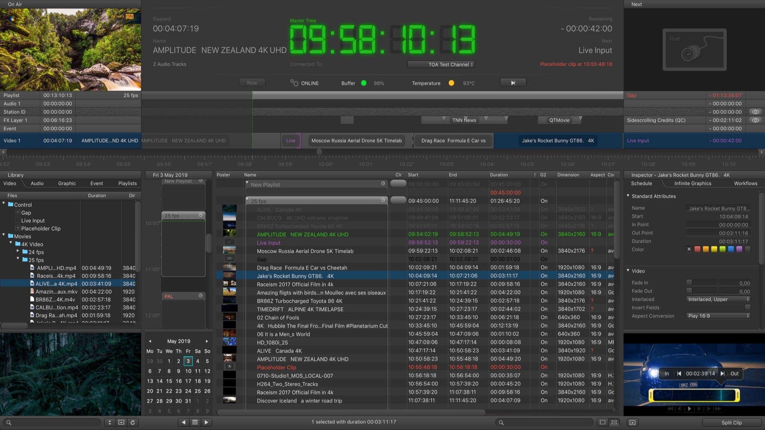765x430 pixels.
Task: Click the library refresh icon
Action: coord(133,422)
